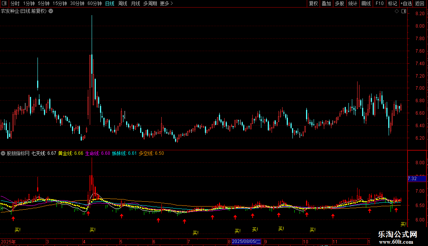The height and width of the screenshot is (246, 428).
Task: Open the 复权 adjustment menu
Action: coord(313,3)
